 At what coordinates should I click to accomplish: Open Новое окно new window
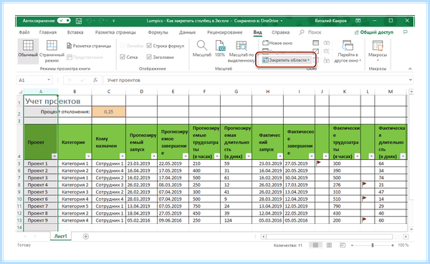pyautogui.click(x=277, y=43)
